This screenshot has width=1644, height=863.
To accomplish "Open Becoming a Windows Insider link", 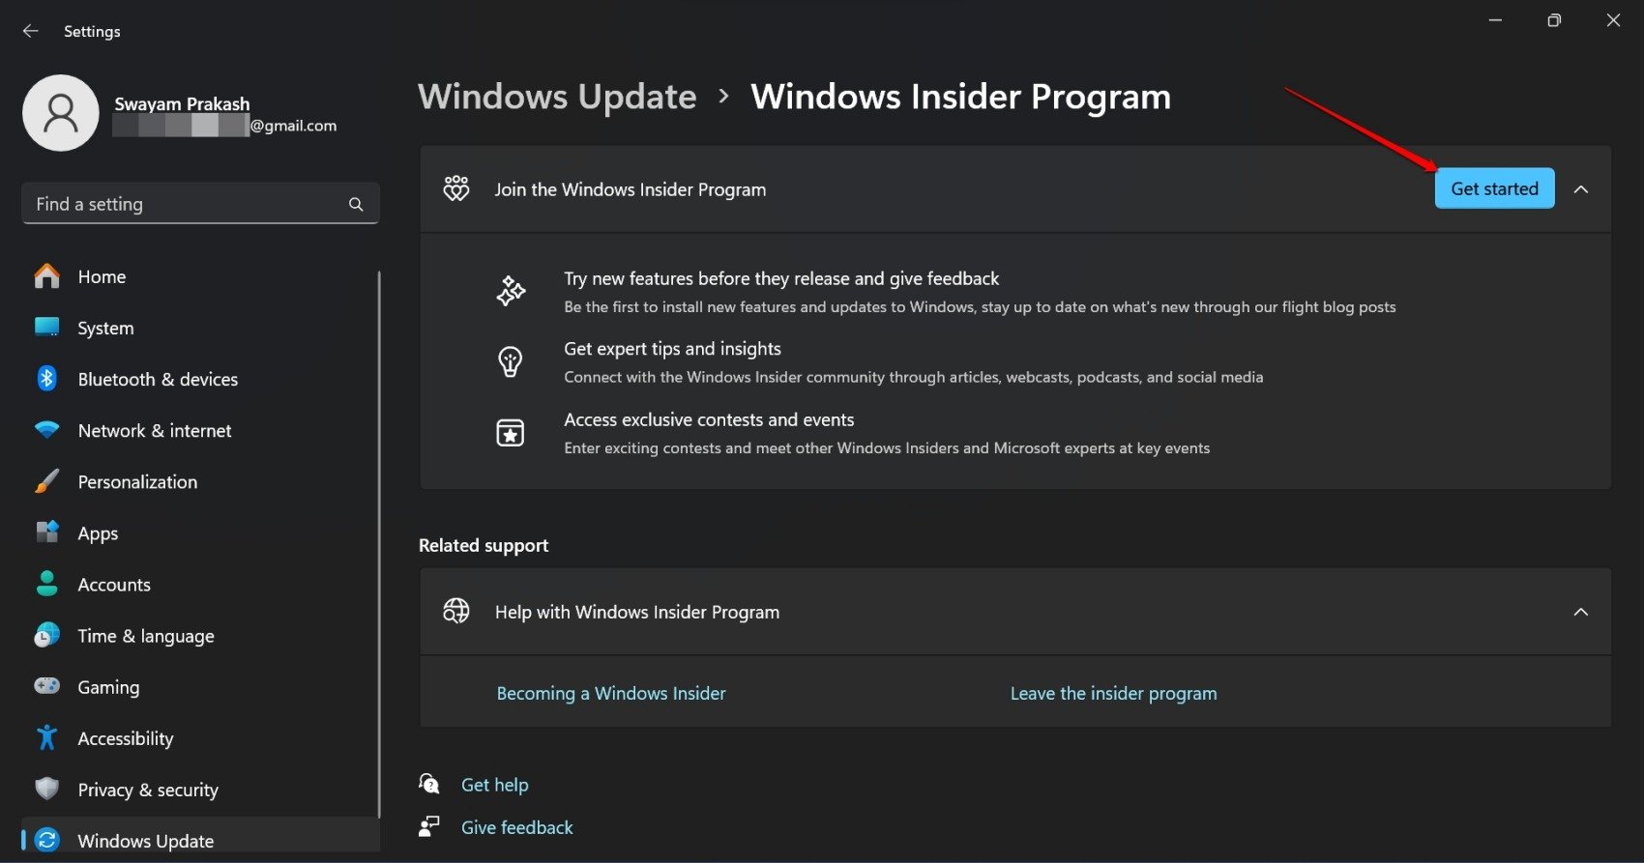I will 610,693.
